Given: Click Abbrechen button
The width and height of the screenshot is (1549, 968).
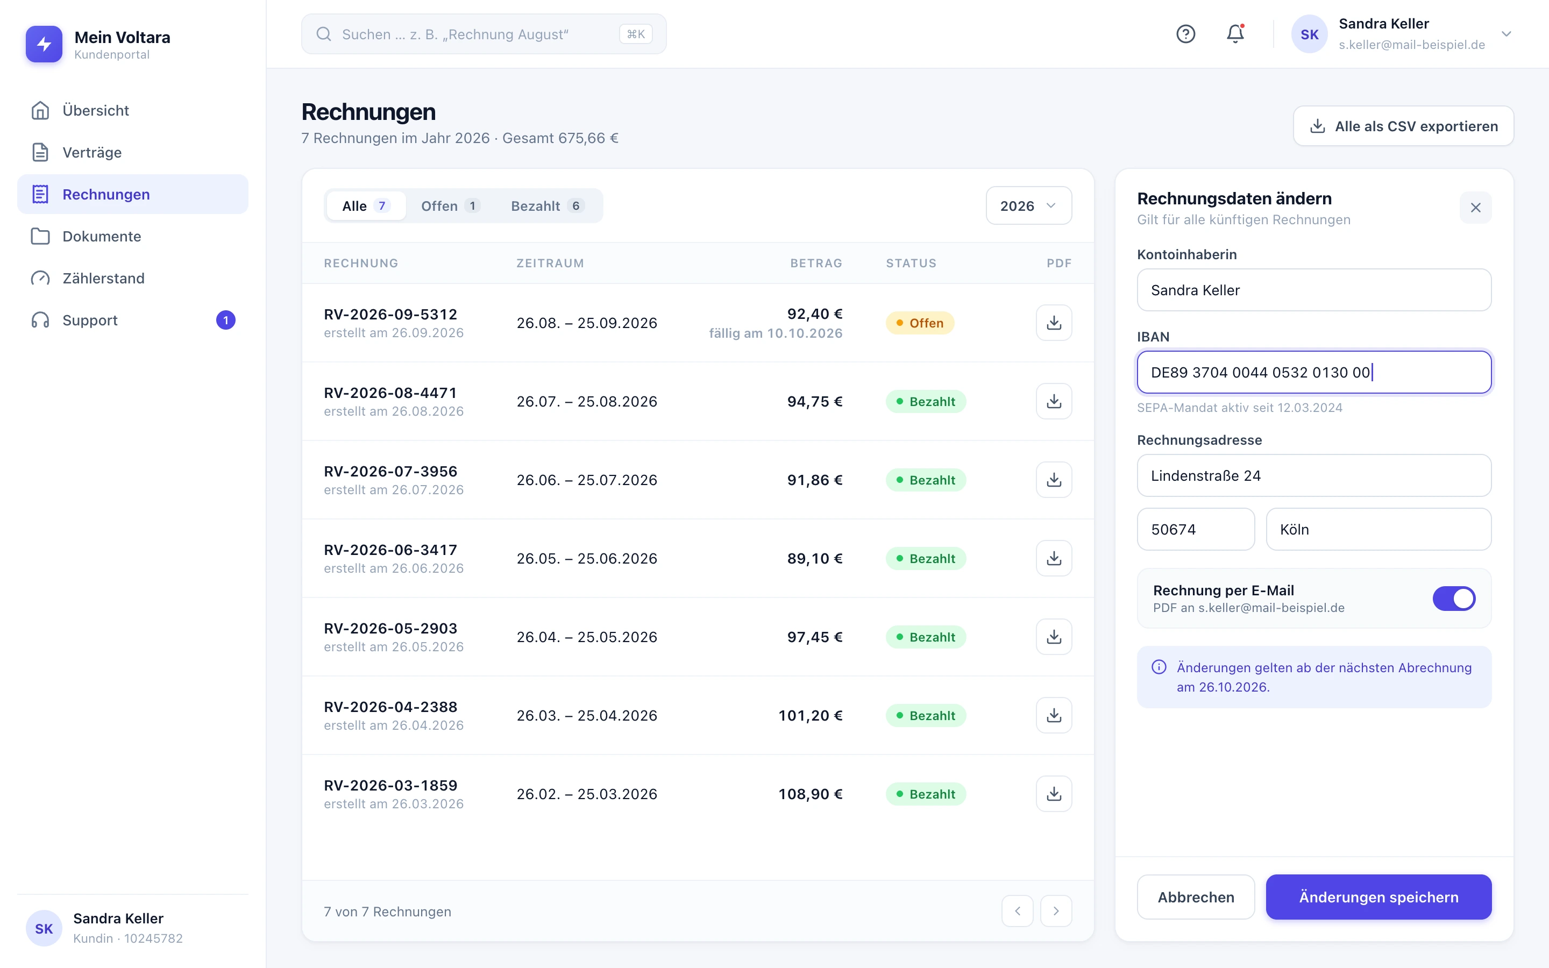Looking at the screenshot, I should tap(1196, 897).
